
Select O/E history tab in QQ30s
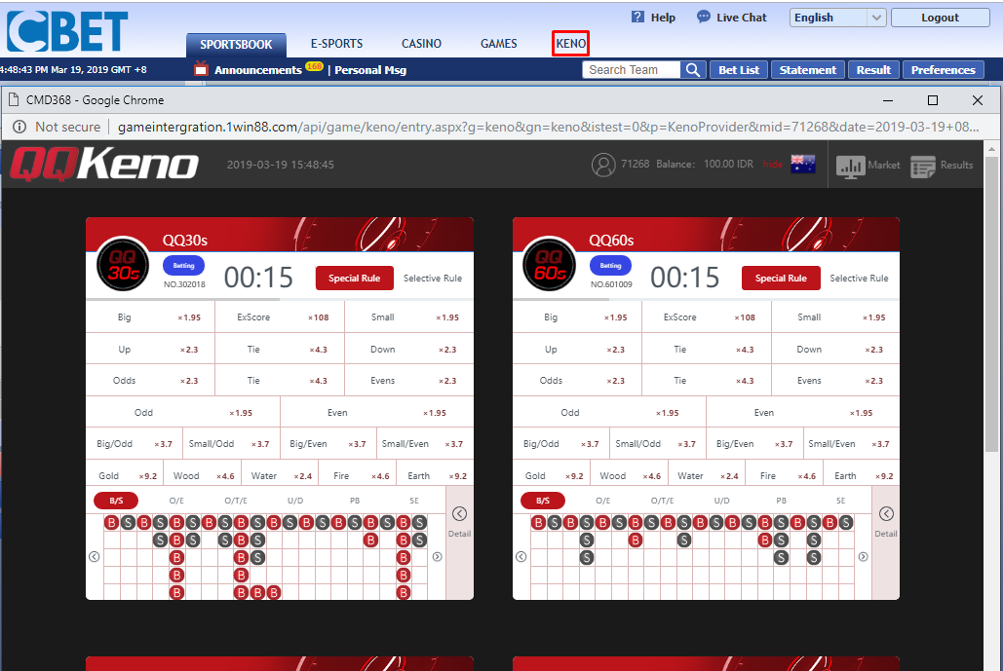tap(176, 501)
